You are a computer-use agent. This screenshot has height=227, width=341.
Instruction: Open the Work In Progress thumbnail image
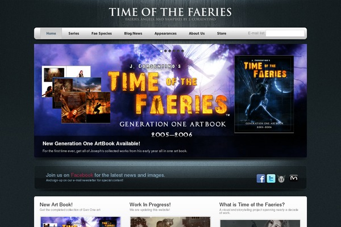tap(170, 222)
